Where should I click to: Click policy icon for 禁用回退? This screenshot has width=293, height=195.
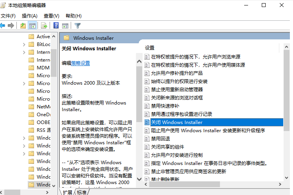[147, 139]
